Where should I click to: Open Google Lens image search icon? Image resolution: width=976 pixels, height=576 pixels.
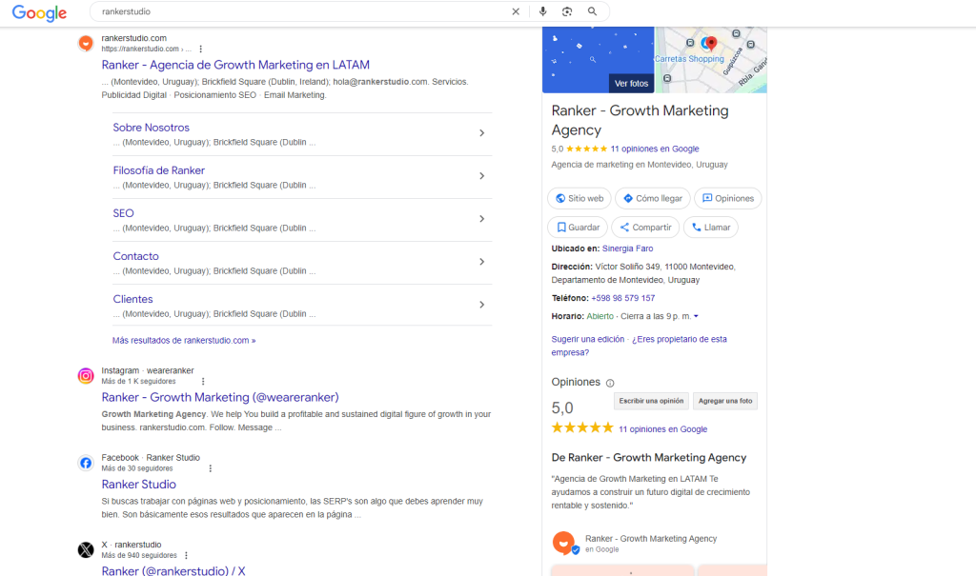[x=567, y=11]
